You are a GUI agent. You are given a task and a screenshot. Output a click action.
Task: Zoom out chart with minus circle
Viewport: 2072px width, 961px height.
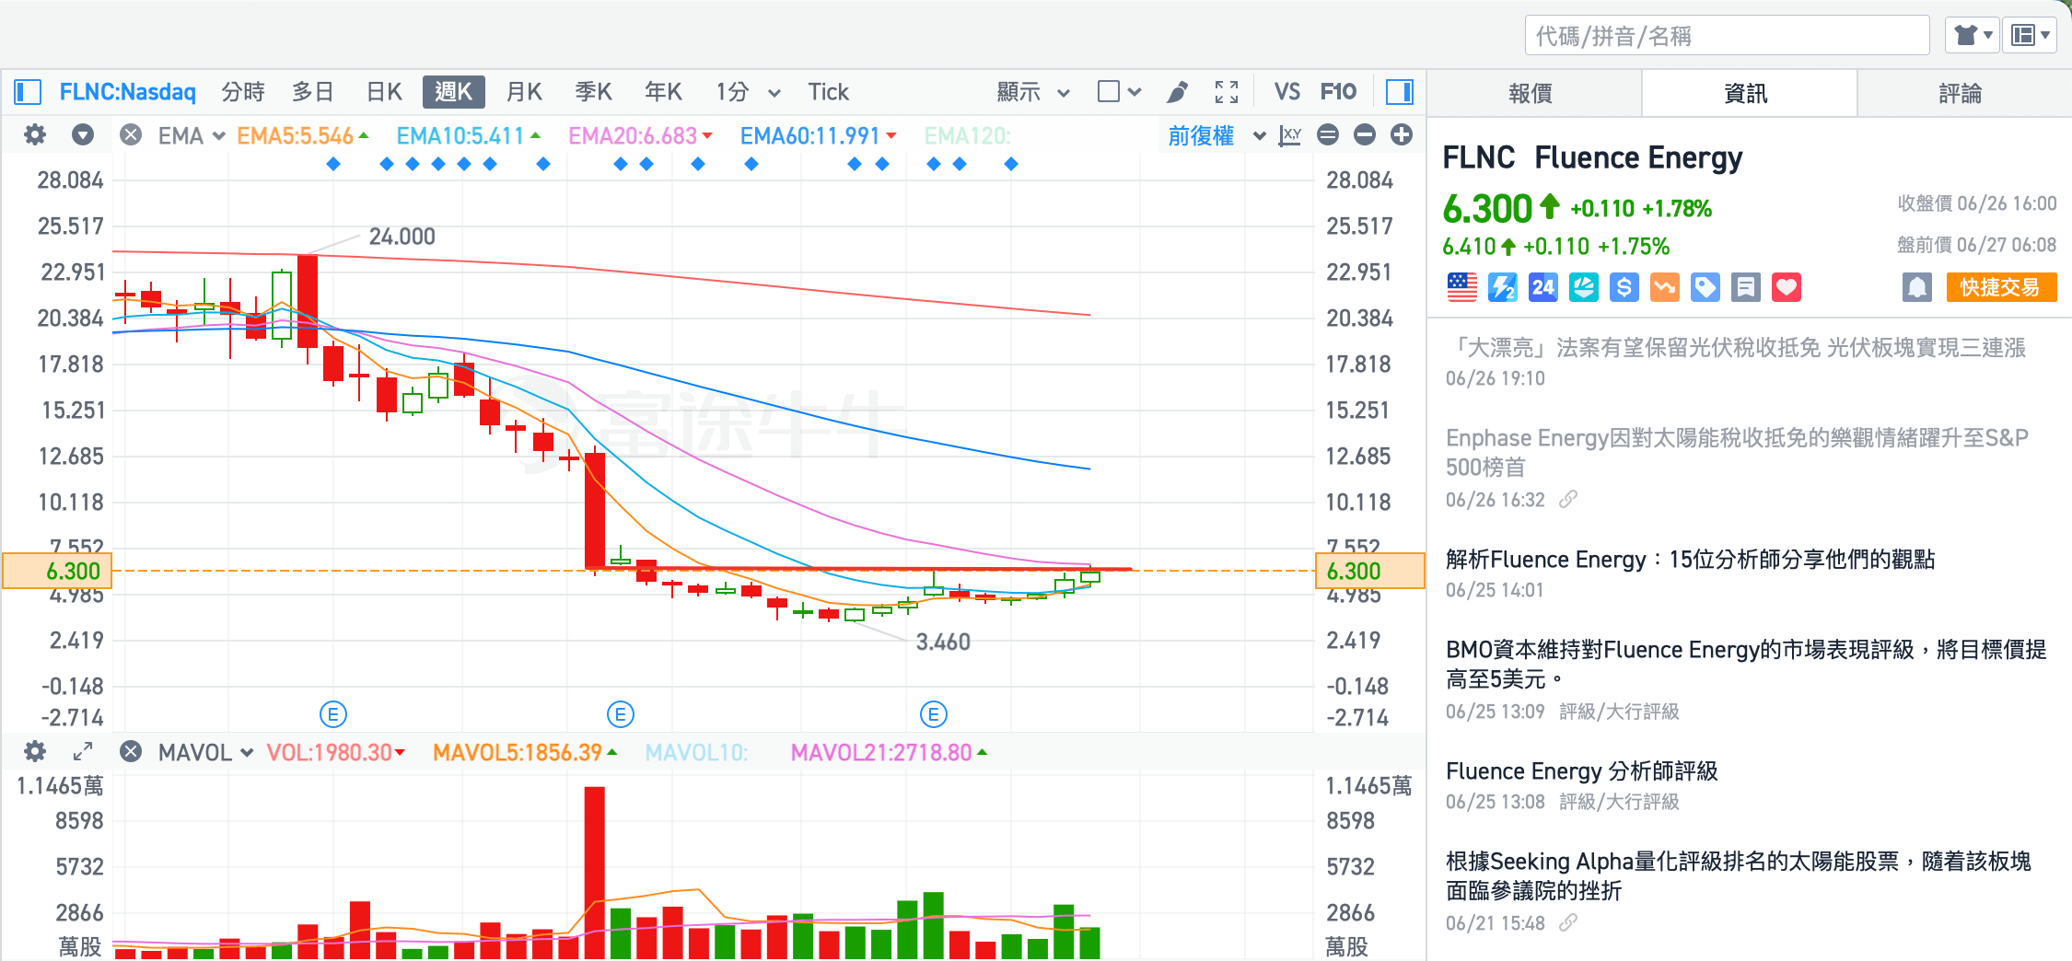pos(1365,135)
